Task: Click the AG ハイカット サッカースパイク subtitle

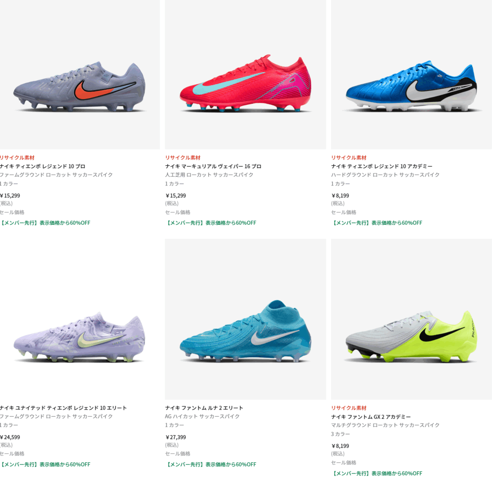Action: click(x=202, y=417)
